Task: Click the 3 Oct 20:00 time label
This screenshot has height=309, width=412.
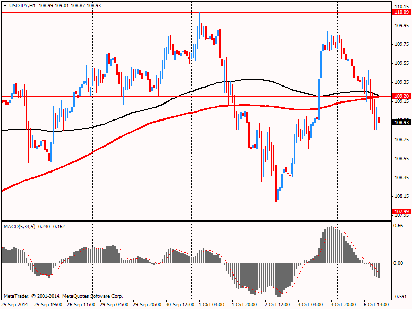Action: tap(344, 305)
